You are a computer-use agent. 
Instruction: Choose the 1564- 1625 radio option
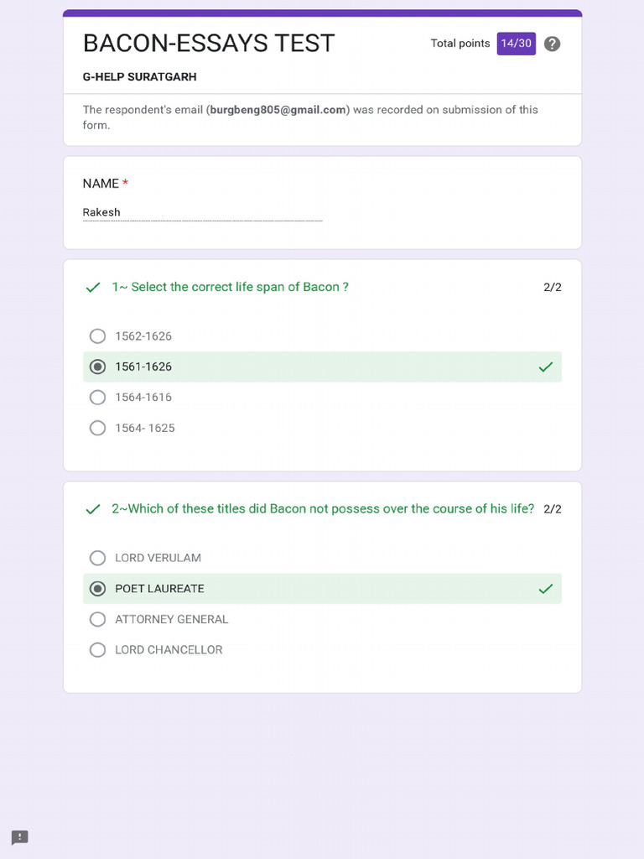tap(97, 428)
